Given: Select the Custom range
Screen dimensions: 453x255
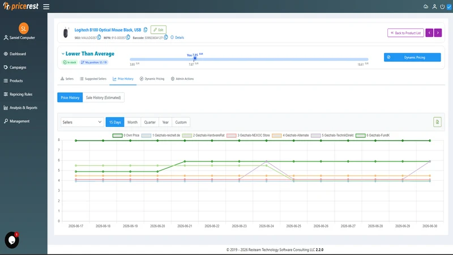Looking at the screenshot, I should 181,122.
